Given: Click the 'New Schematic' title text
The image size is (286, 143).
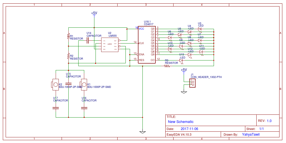Looking at the screenshot, I should [181, 122].
